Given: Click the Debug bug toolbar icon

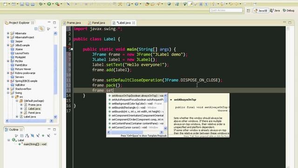Looking at the screenshot, I should click(x=41, y=4).
